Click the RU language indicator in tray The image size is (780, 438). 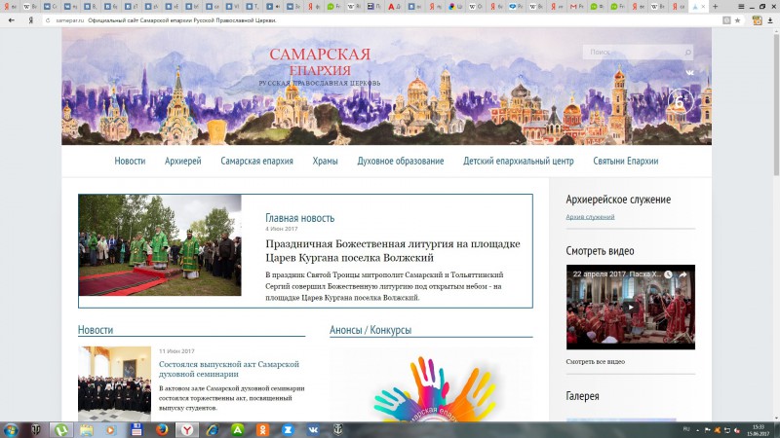[686, 429]
